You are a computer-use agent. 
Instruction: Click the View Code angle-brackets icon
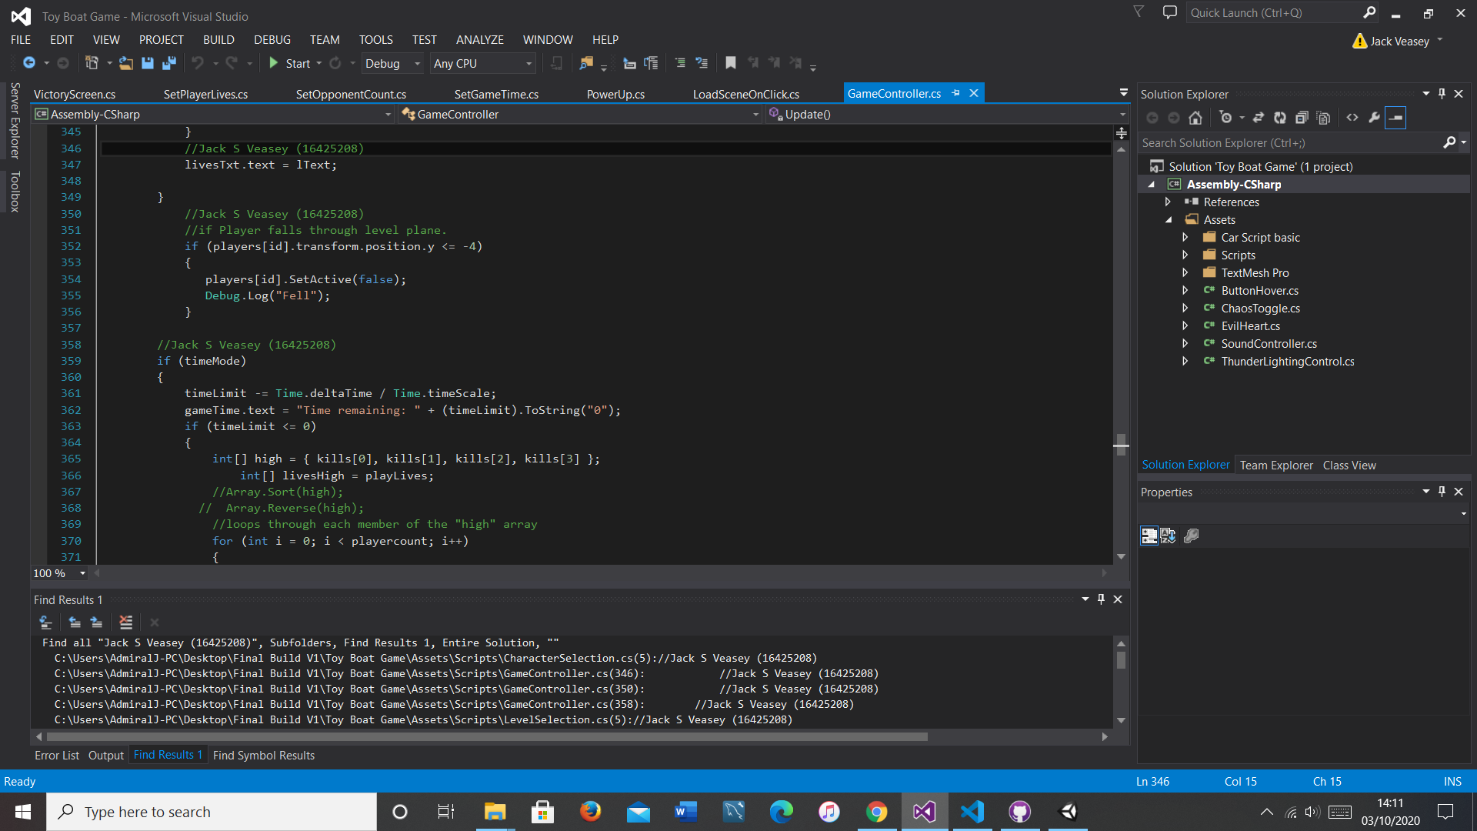1352,118
